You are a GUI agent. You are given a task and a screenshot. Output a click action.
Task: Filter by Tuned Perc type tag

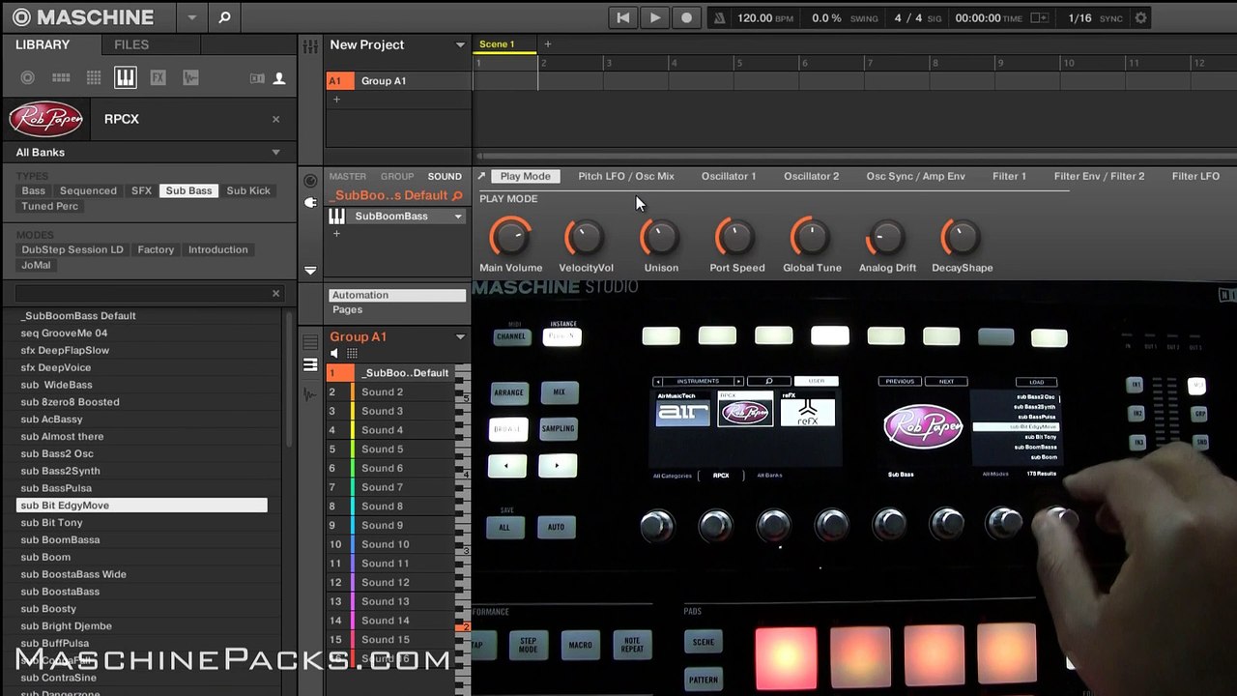point(50,206)
